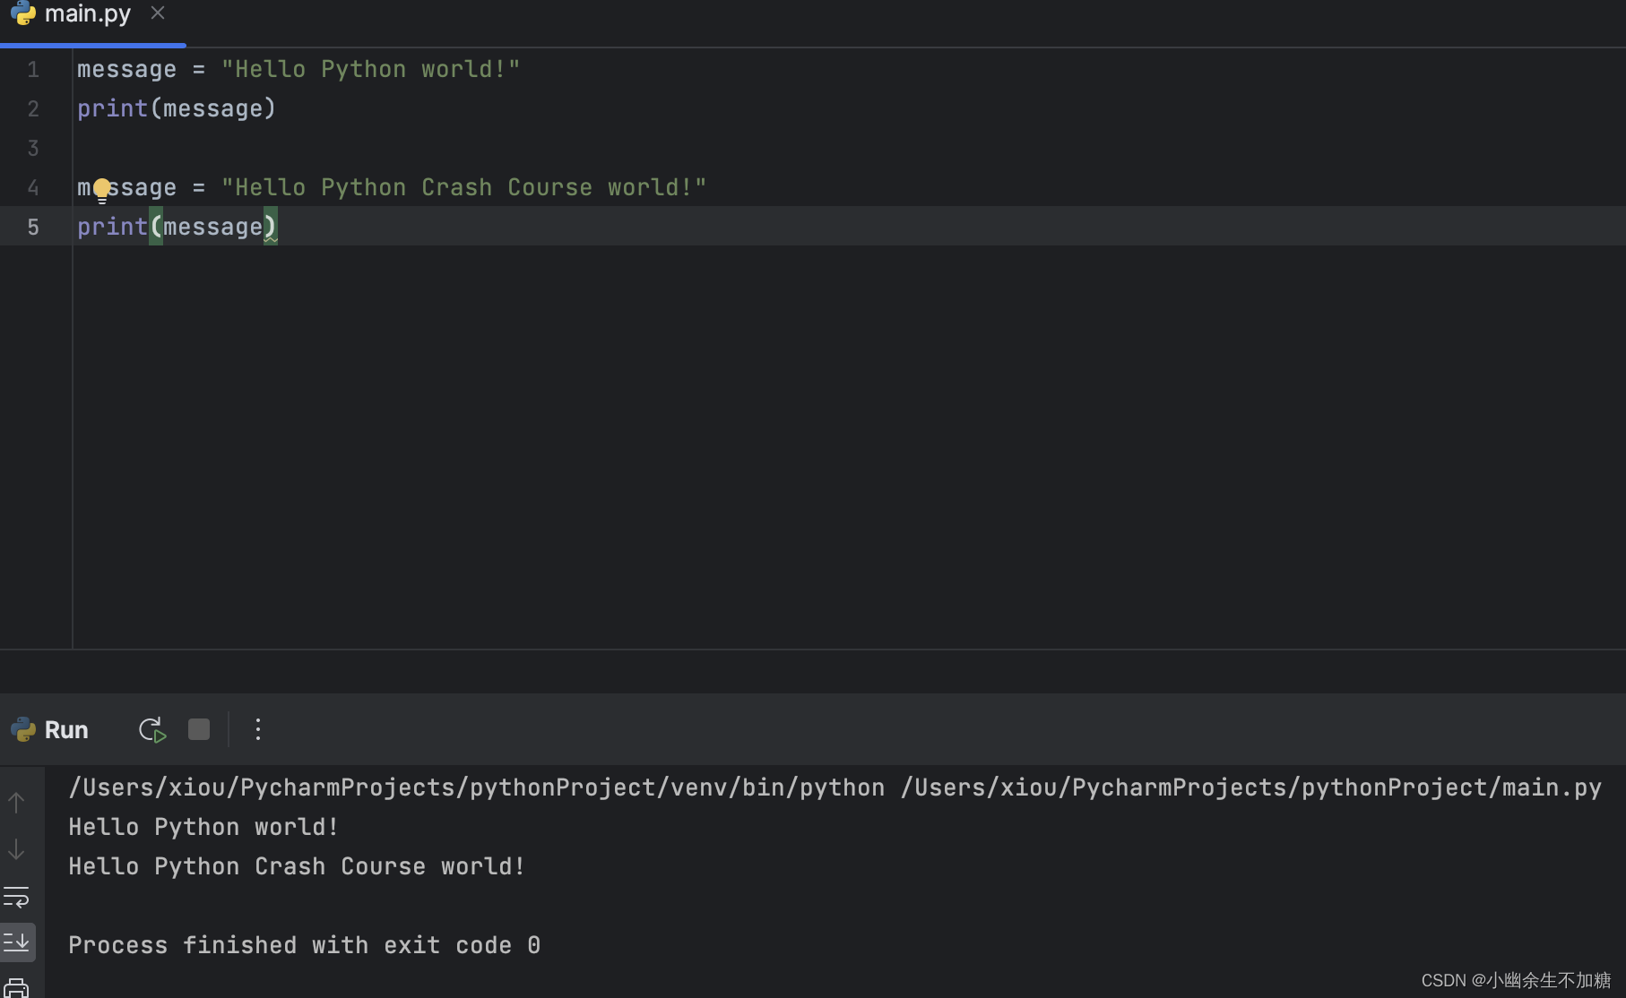Screen dimensions: 1626x998
Task: Click the interpreter path in console output
Action: tap(476, 787)
